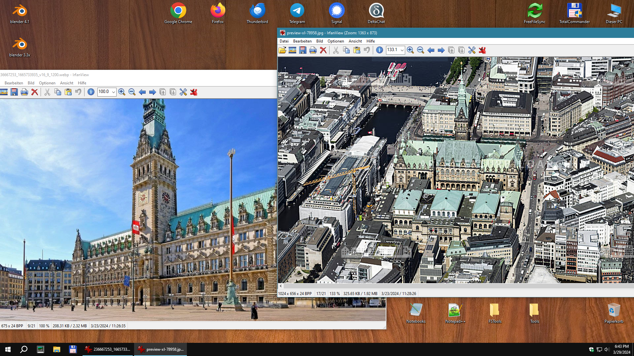The height and width of the screenshot is (356, 634).
Task: Select blender 4.1 desktop icon
Action: click(x=20, y=14)
